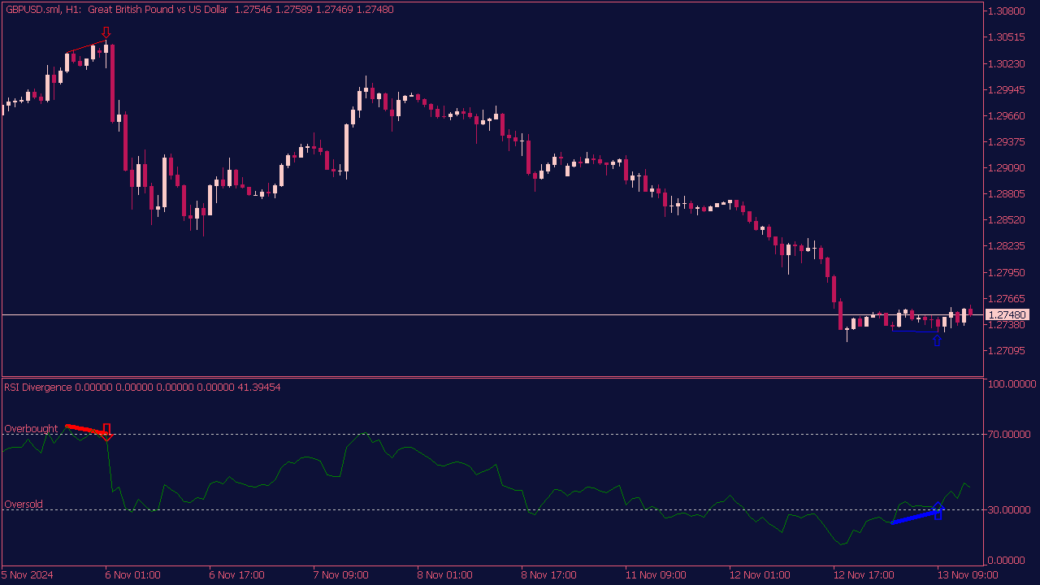Click the chart title GBPUSD.sml, H1

click(x=44, y=9)
